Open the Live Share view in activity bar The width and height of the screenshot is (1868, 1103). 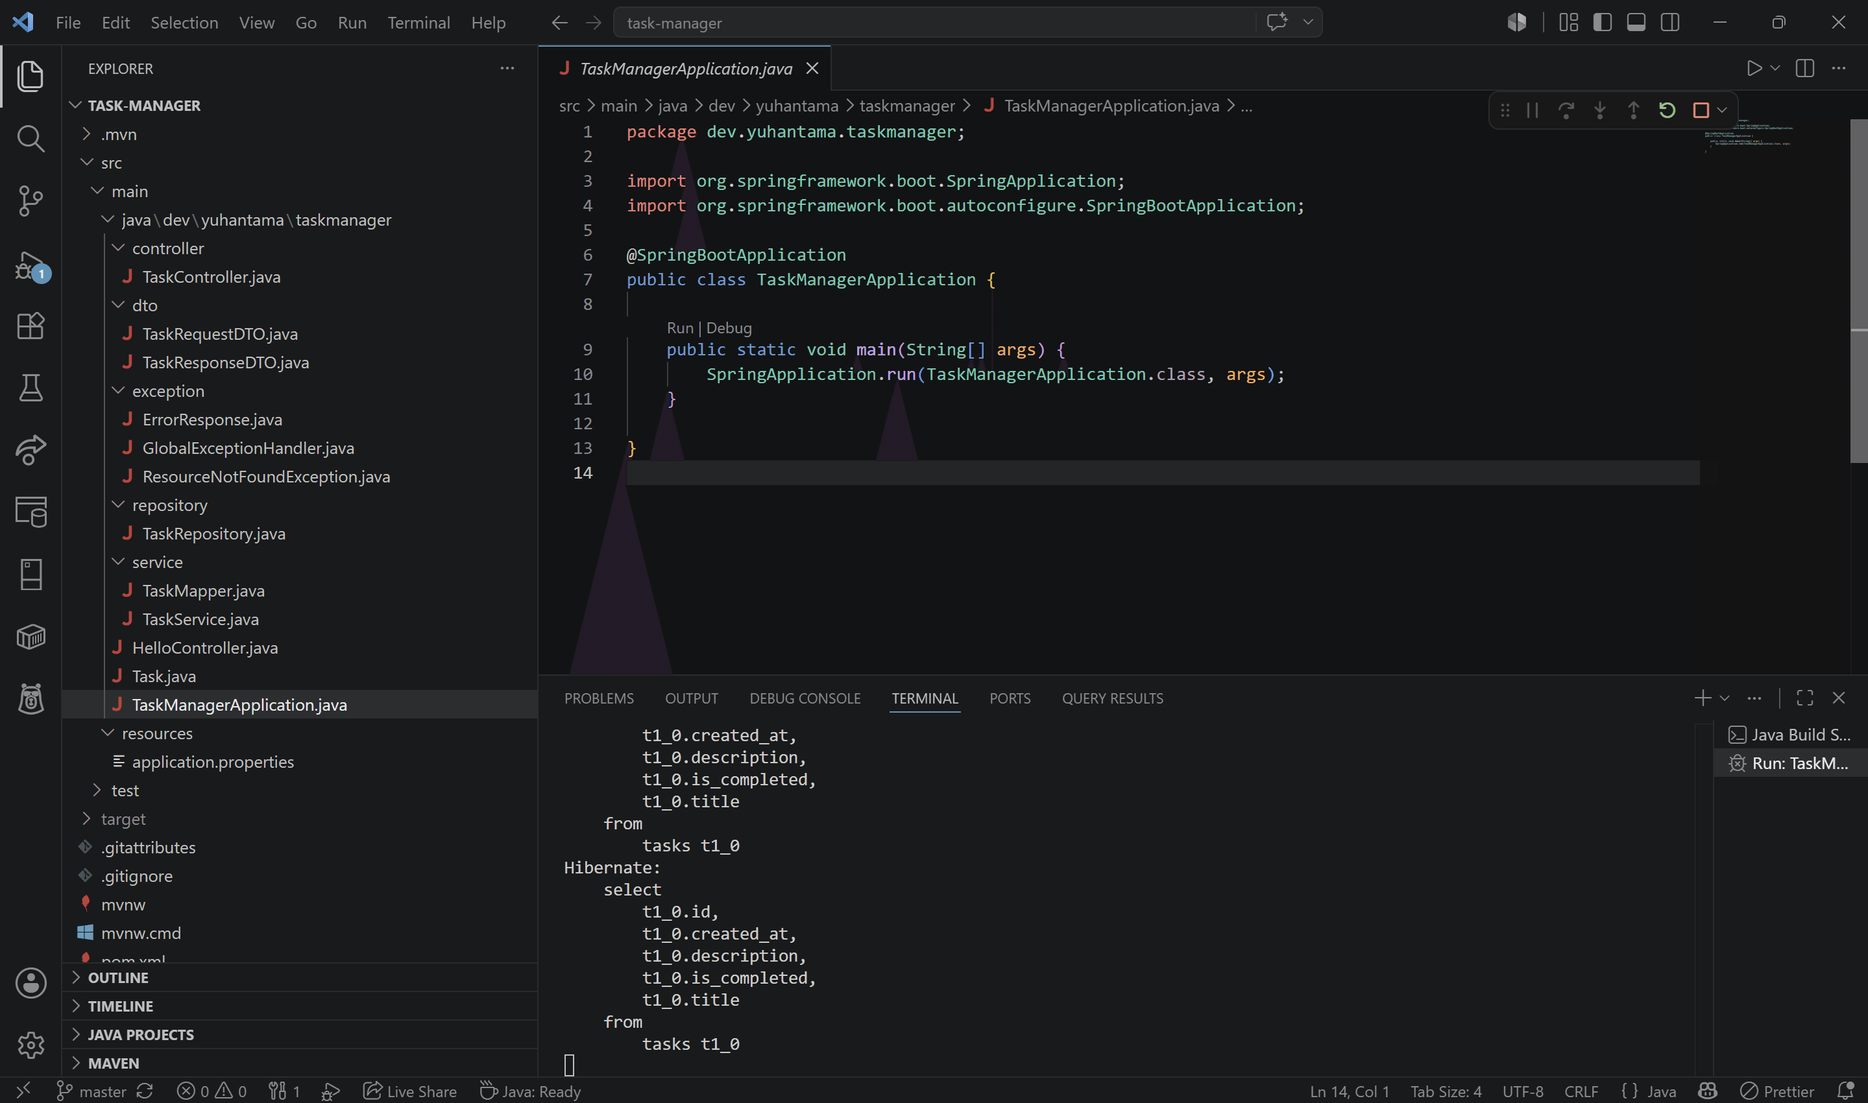30,449
